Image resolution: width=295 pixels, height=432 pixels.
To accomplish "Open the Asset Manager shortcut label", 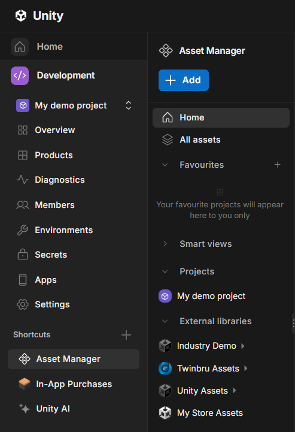I will (68, 359).
